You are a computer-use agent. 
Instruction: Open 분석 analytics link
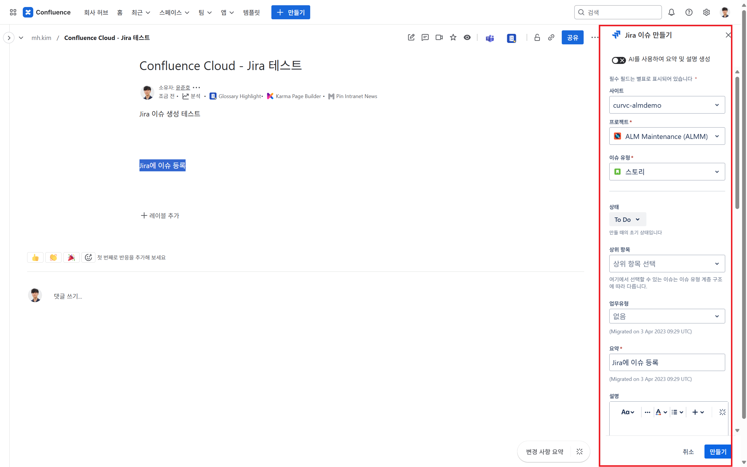click(191, 96)
